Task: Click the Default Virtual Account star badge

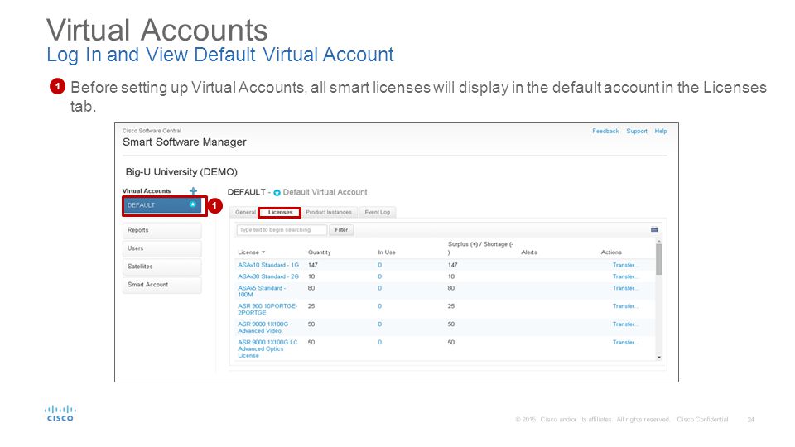Action: [277, 193]
